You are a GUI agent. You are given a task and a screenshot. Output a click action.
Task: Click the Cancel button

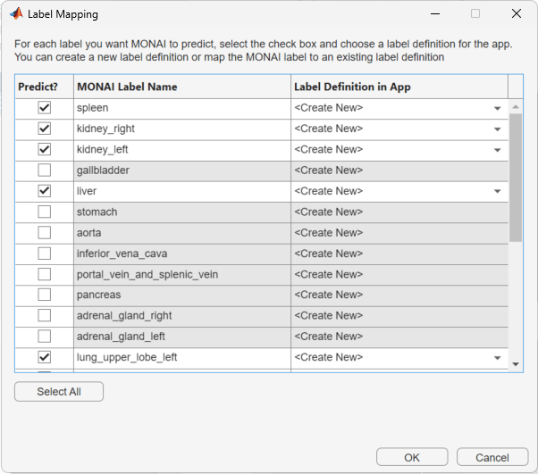pos(492,457)
